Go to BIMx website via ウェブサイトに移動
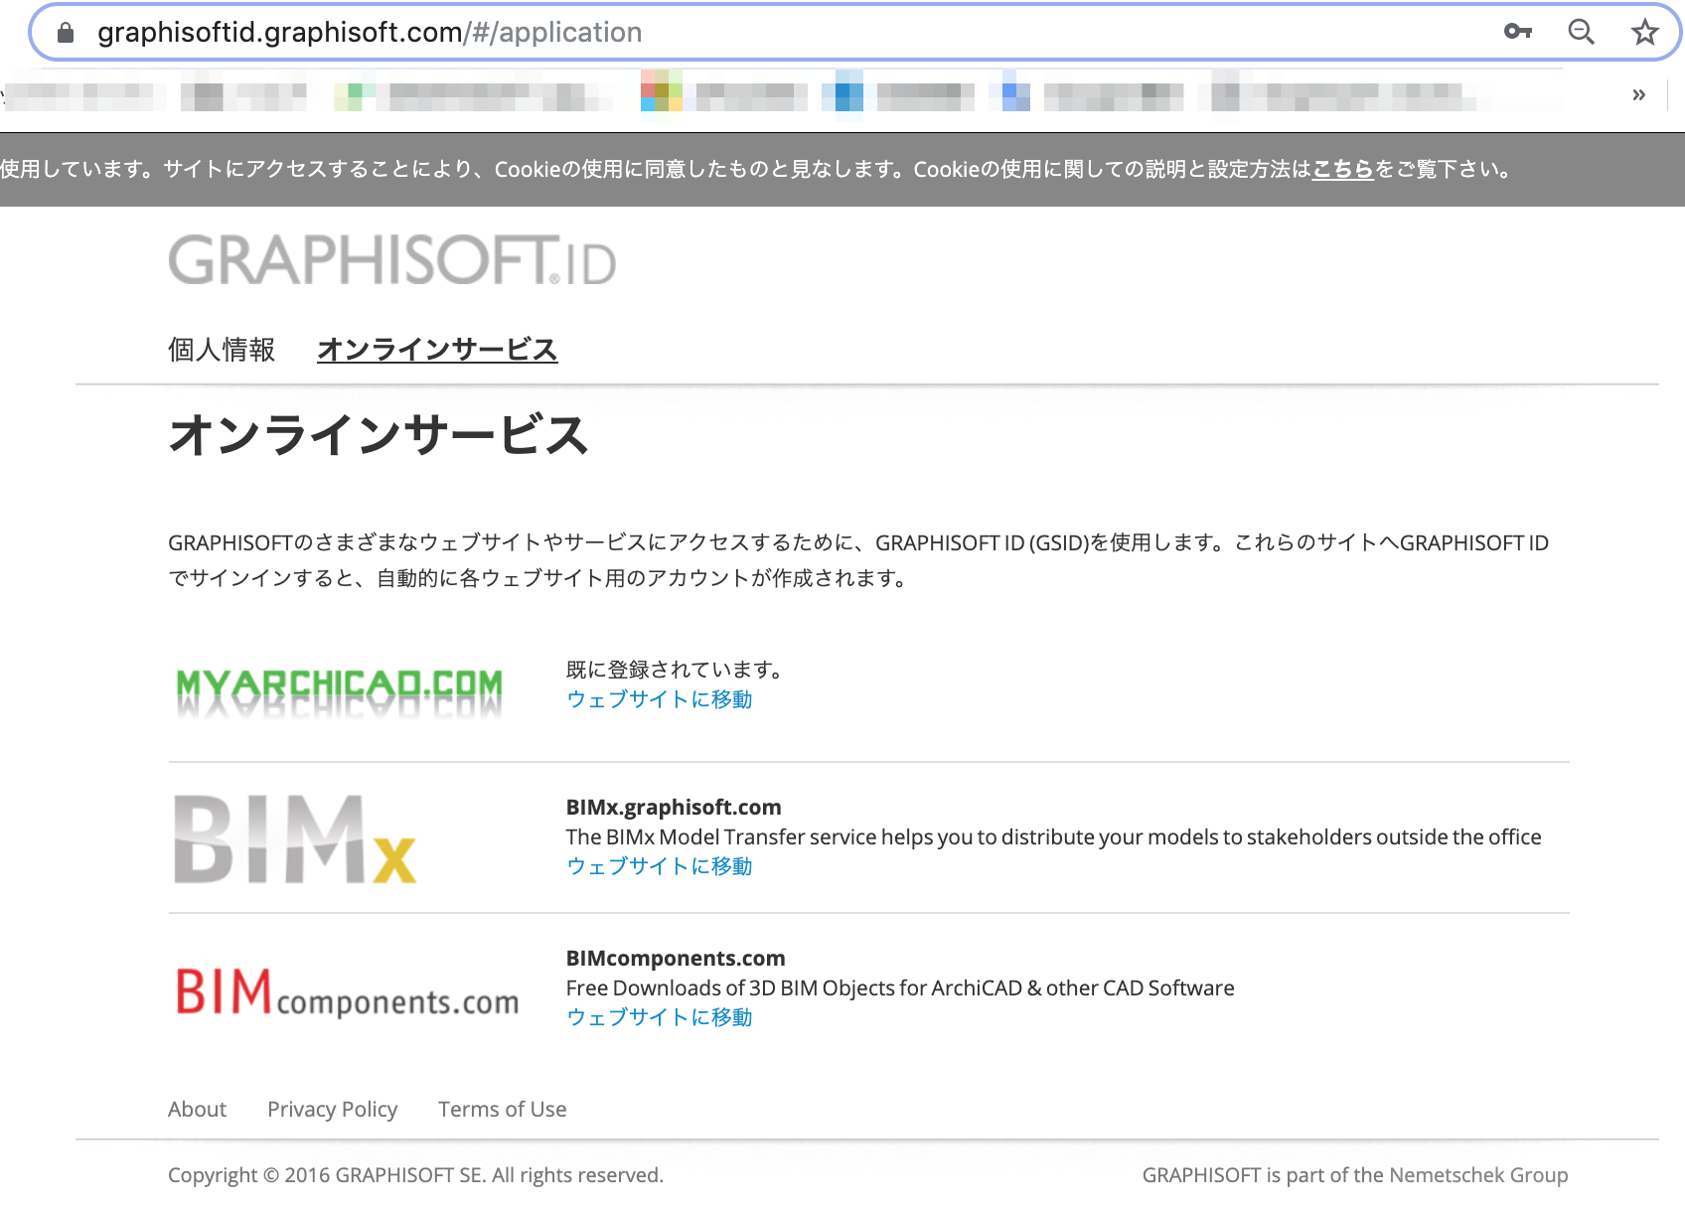The image size is (1685, 1212). pyautogui.click(x=659, y=866)
